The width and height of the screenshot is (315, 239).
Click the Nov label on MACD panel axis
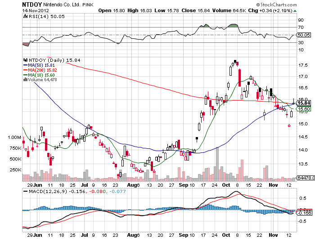click(273, 235)
